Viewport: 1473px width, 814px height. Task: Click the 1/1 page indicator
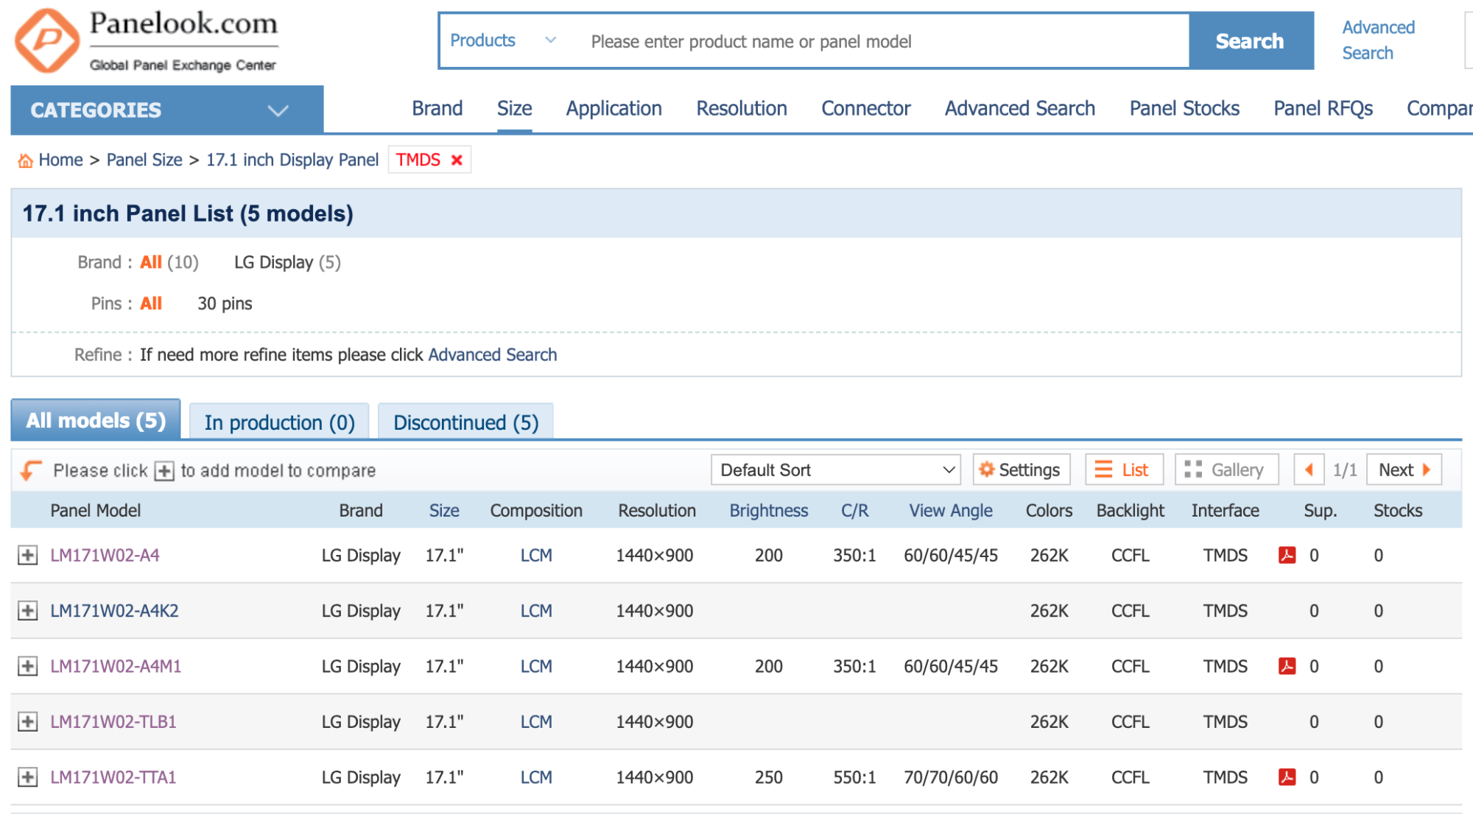(1345, 470)
